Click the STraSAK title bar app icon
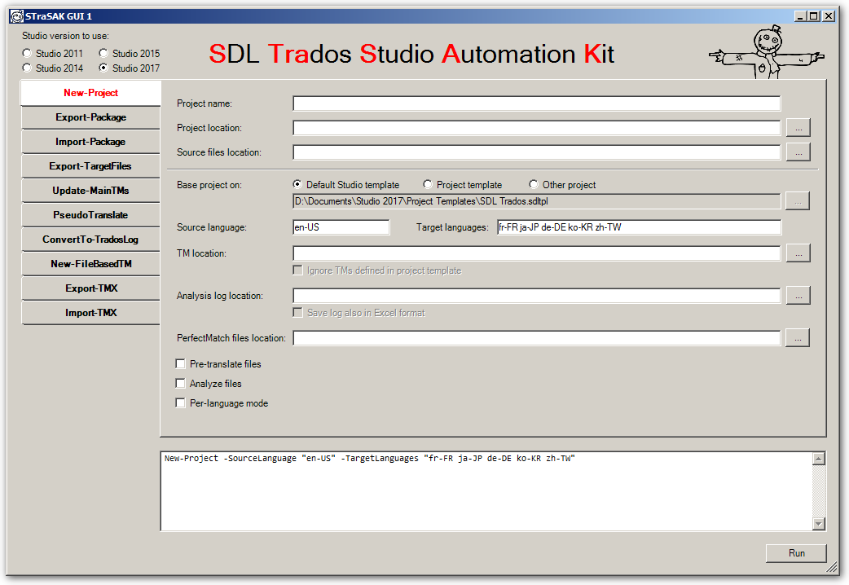The width and height of the screenshot is (849, 585). coord(17,16)
